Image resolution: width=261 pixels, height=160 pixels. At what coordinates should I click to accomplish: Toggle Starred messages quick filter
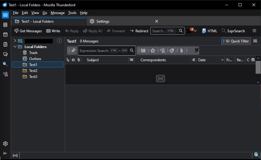[152, 50]
